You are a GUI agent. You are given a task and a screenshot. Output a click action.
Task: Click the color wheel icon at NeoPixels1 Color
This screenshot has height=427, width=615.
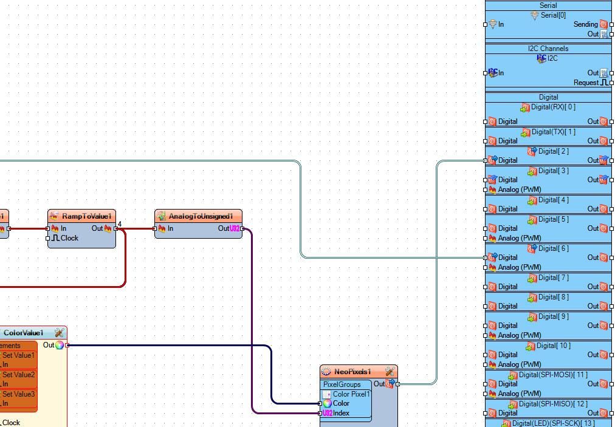(327, 403)
